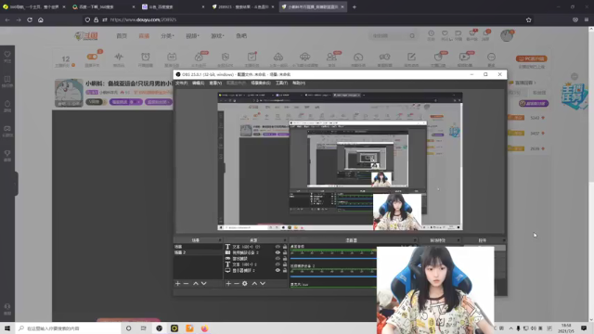Viewport: 594px width, 334px height.
Task: Undock the OBS scenes panel header button
Action: click(220, 240)
